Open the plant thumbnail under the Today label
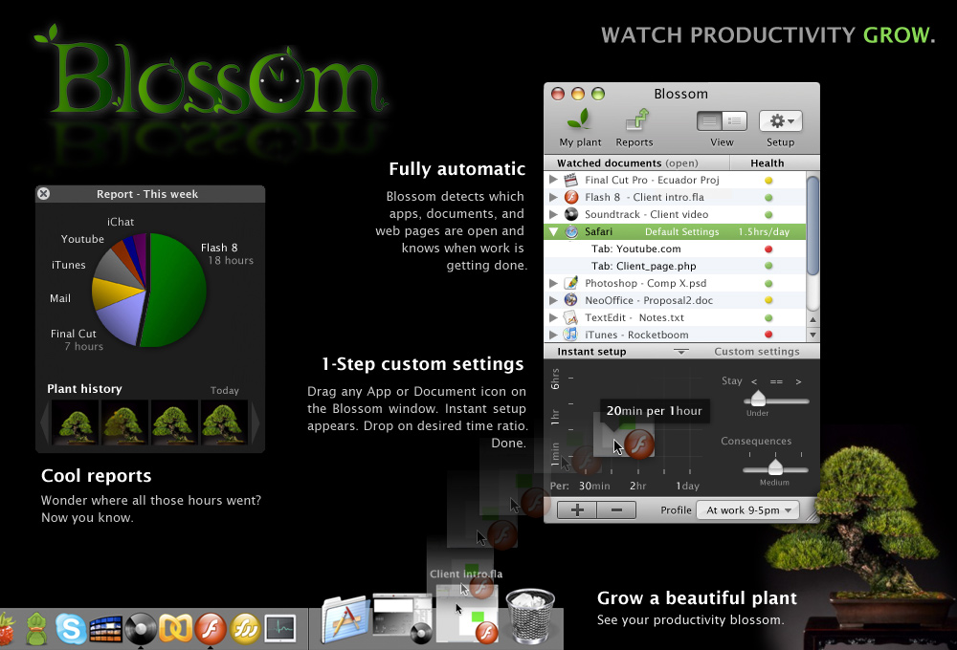This screenshot has height=650, width=957. pos(223,422)
